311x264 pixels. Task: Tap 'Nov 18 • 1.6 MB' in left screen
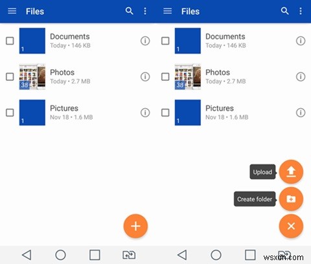point(71,117)
